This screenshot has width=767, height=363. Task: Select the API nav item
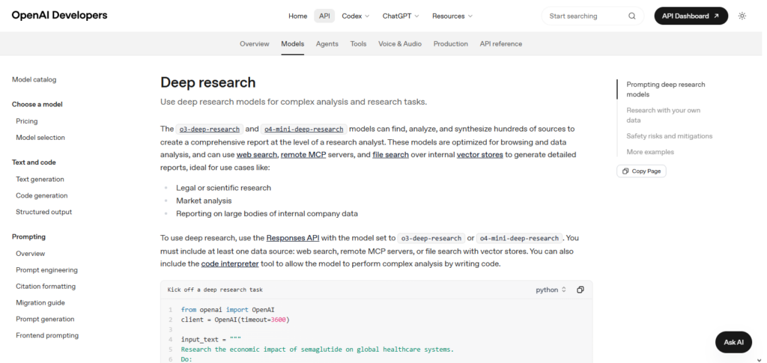point(324,16)
